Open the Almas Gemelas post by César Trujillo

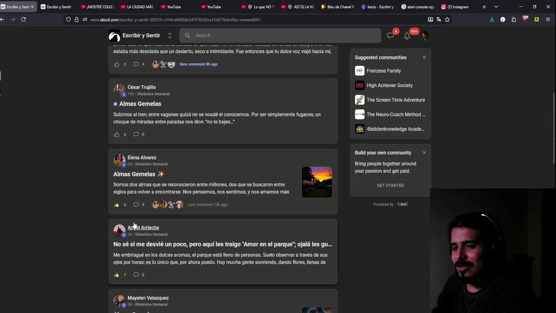(x=140, y=104)
